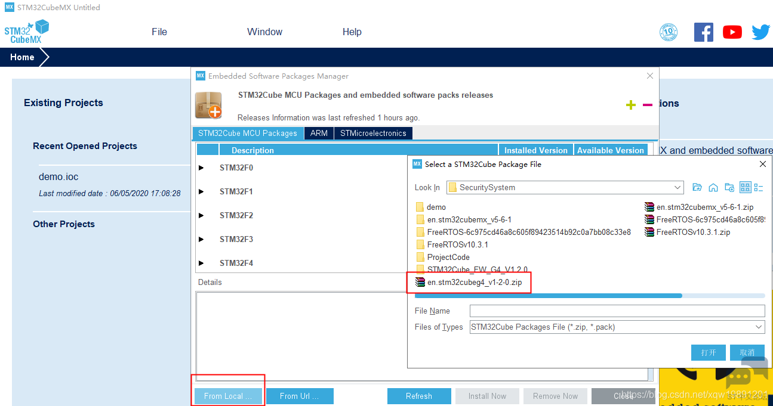
Task: Open the Twitter icon link
Action: pyautogui.click(x=760, y=32)
